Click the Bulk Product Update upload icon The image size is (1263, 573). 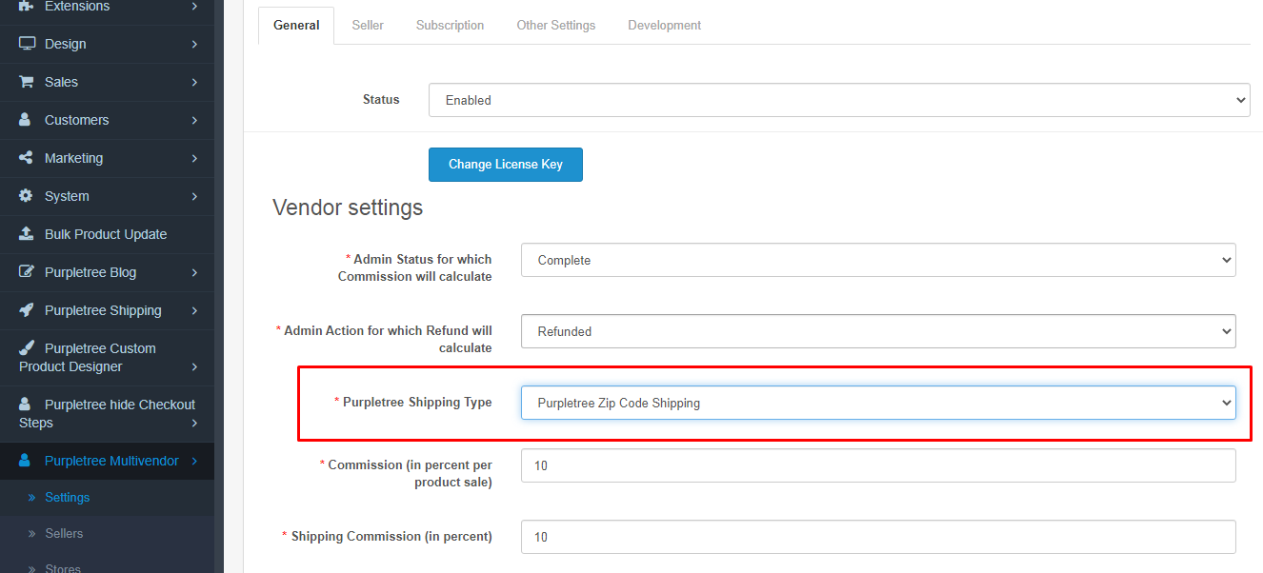click(27, 234)
